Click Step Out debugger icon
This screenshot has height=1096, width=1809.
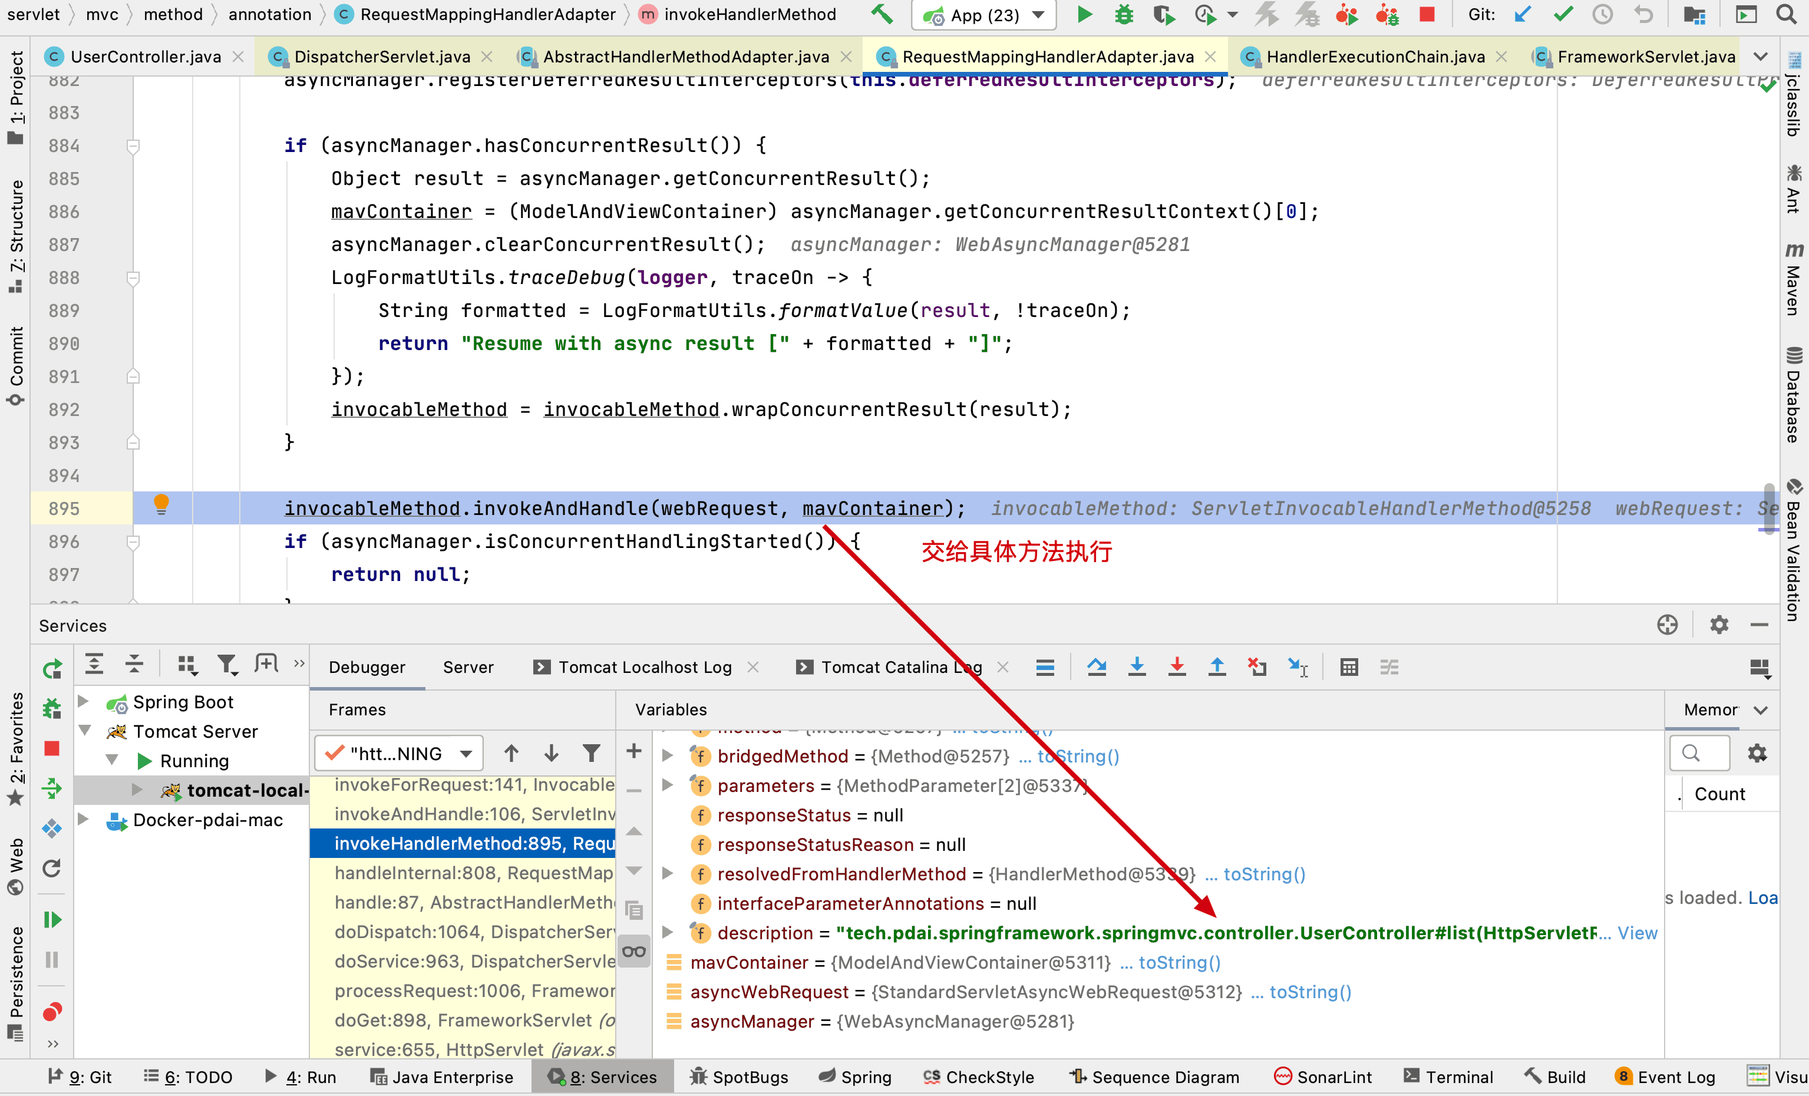pyautogui.click(x=1217, y=666)
